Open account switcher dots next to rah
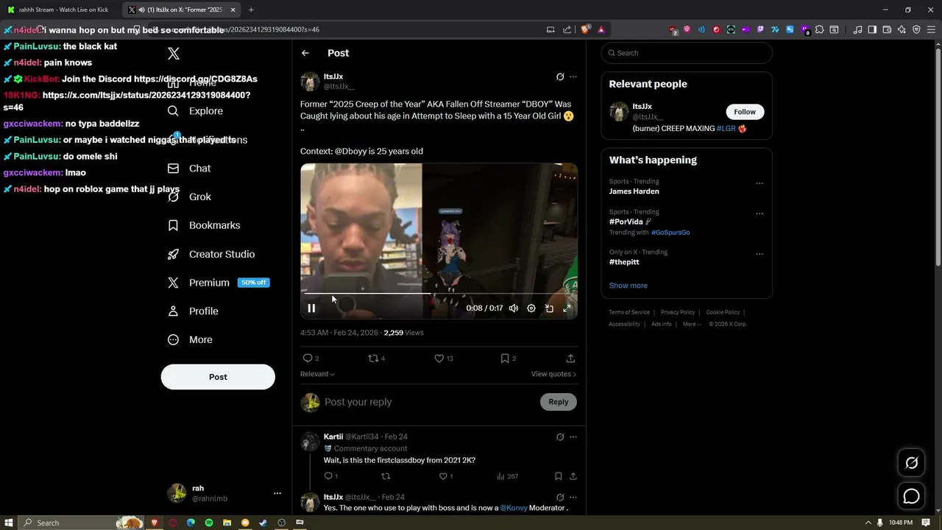Screen dimensions: 942x530 [x=277, y=493]
